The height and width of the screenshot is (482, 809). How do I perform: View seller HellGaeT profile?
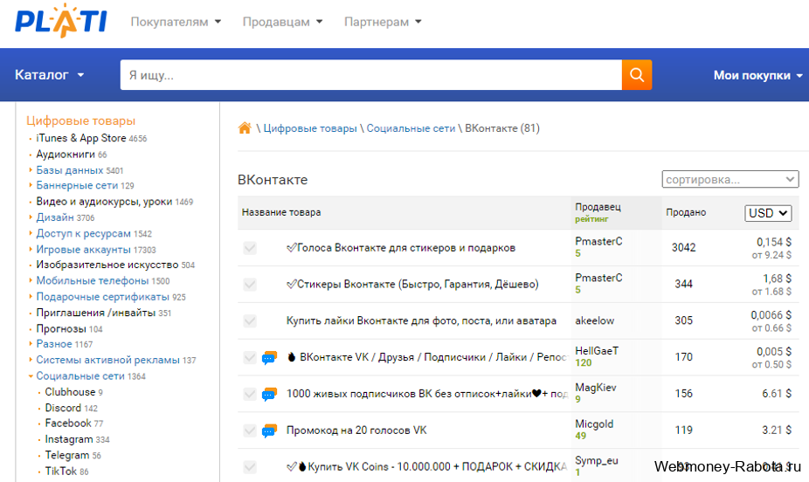(597, 351)
